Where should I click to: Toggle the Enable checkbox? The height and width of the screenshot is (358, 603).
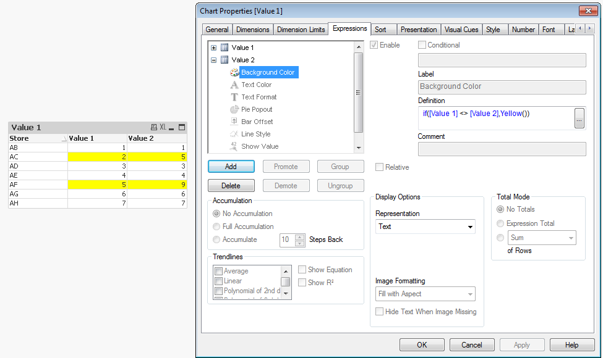(x=374, y=45)
